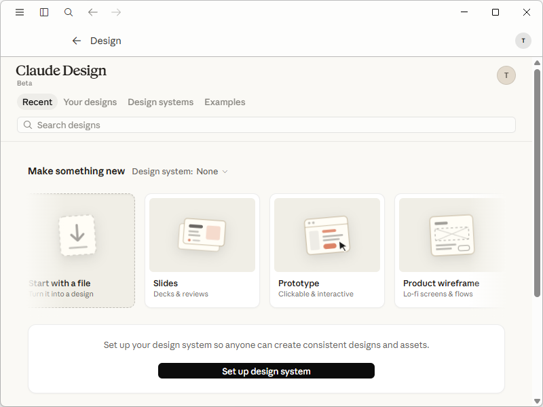The width and height of the screenshot is (543, 407).
Task: Click the Slides card title
Action: [166, 283]
